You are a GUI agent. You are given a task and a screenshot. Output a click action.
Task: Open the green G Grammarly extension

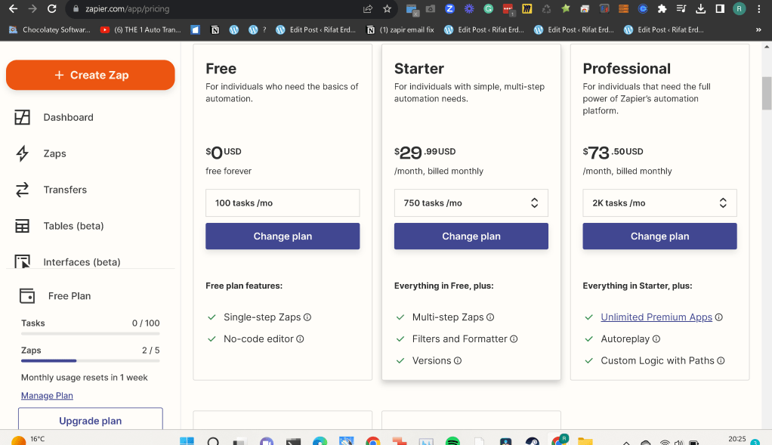[x=489, y=9]
